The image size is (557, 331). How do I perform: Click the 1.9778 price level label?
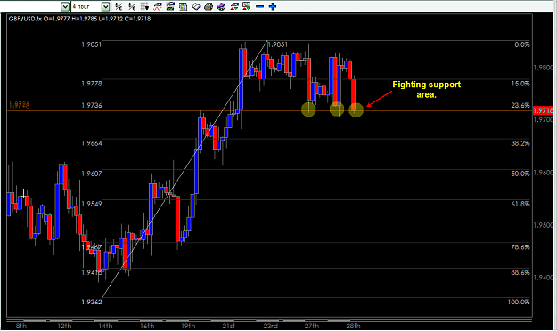tap(92, 84)
